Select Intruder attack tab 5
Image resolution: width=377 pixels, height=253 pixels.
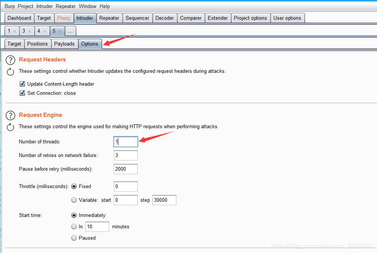54,31
